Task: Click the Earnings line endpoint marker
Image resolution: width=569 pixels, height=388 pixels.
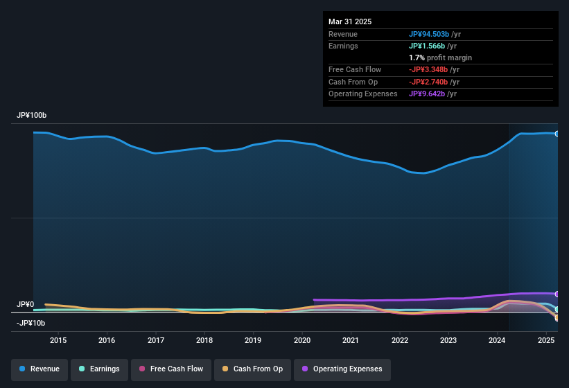Action: click(557, 309)
